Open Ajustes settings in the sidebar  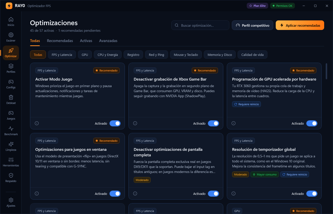click(11, 202)
